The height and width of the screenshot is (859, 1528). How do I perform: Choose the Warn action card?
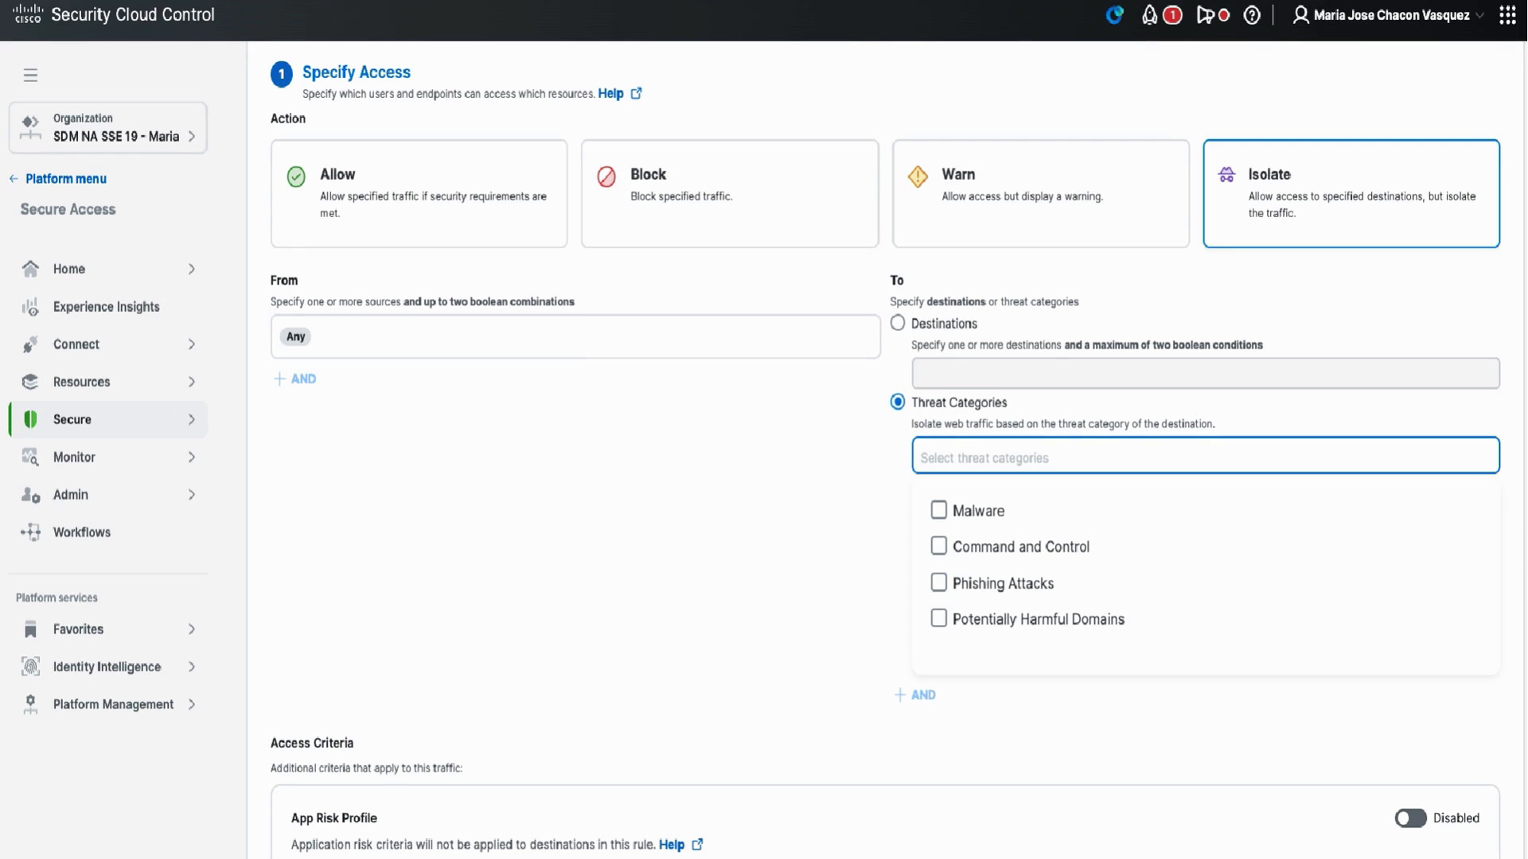(1041, 193)
